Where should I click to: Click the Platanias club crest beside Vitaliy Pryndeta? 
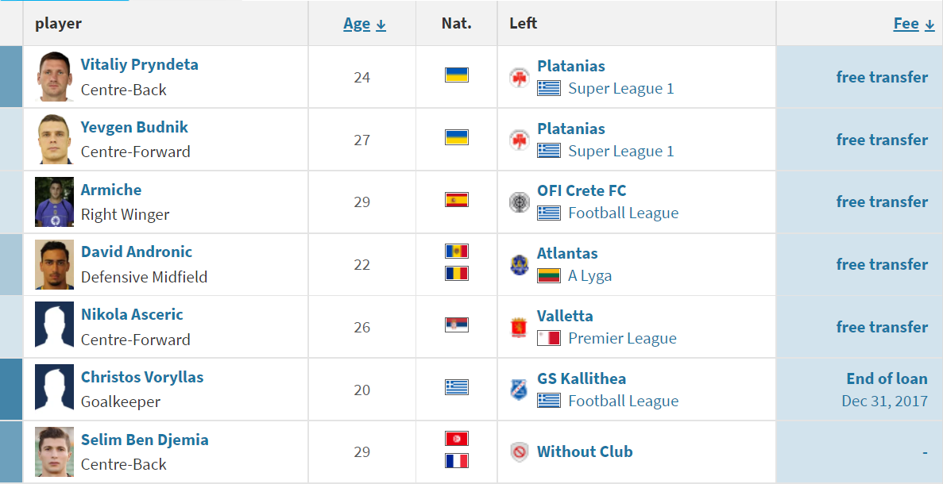tap(519, 78)
